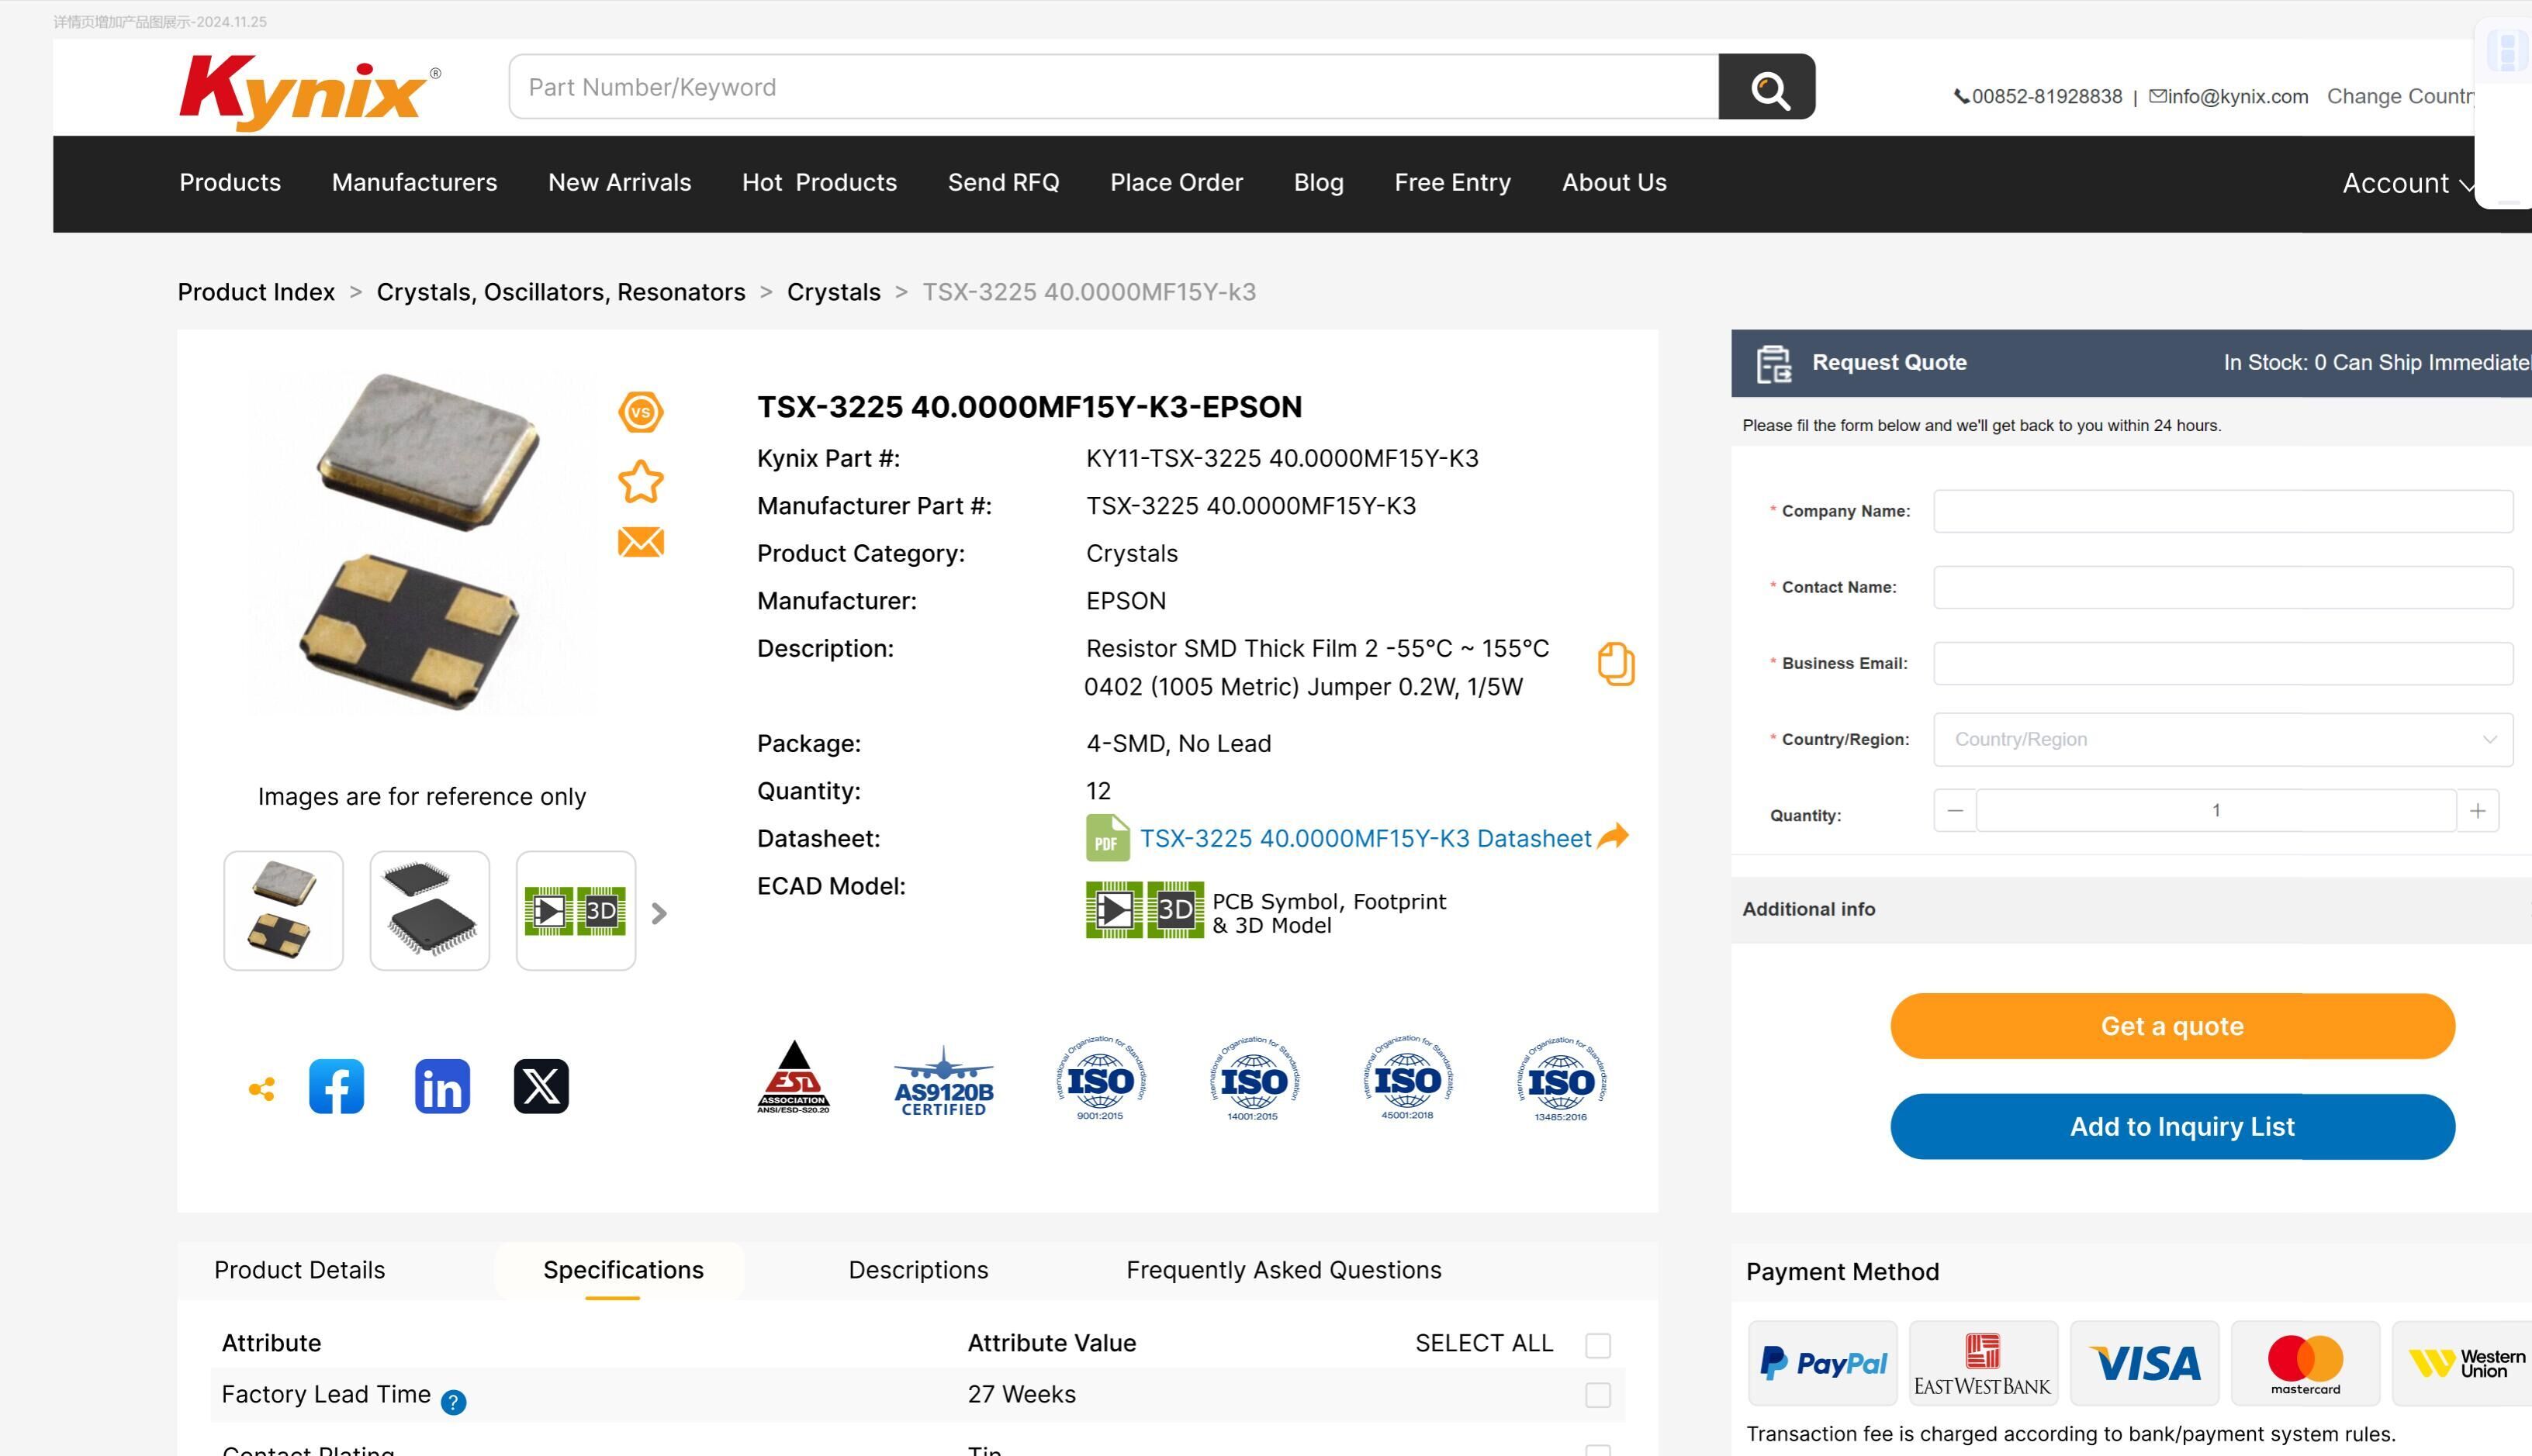Decrease quantity with the minus button
This screenshot has height=1456, width=2532.
pos(1955,810)
